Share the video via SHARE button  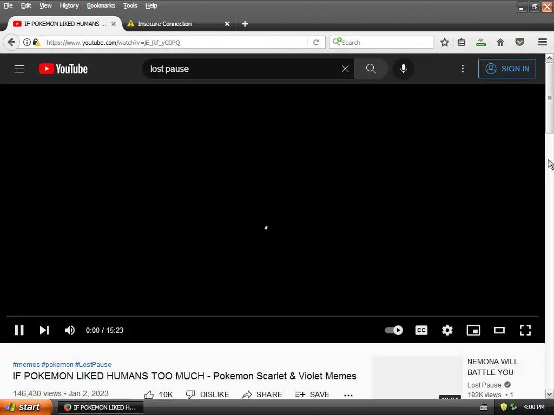(262, 394)
